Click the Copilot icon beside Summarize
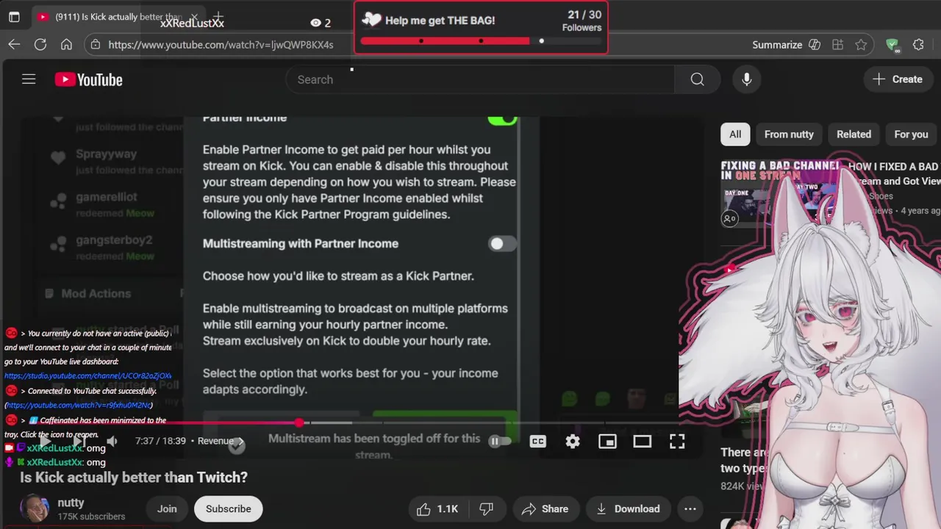Viewport: 941px width, 529px height. click(x=815, y=45)
